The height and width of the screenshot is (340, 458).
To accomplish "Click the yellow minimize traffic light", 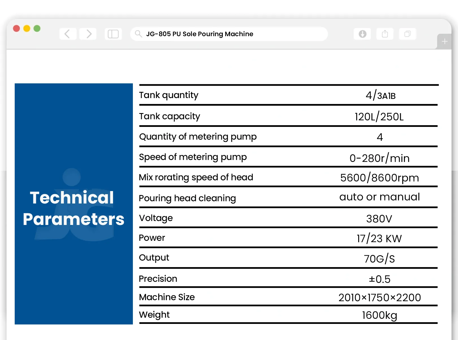I will pyautogui.click(x=26, y=29).
